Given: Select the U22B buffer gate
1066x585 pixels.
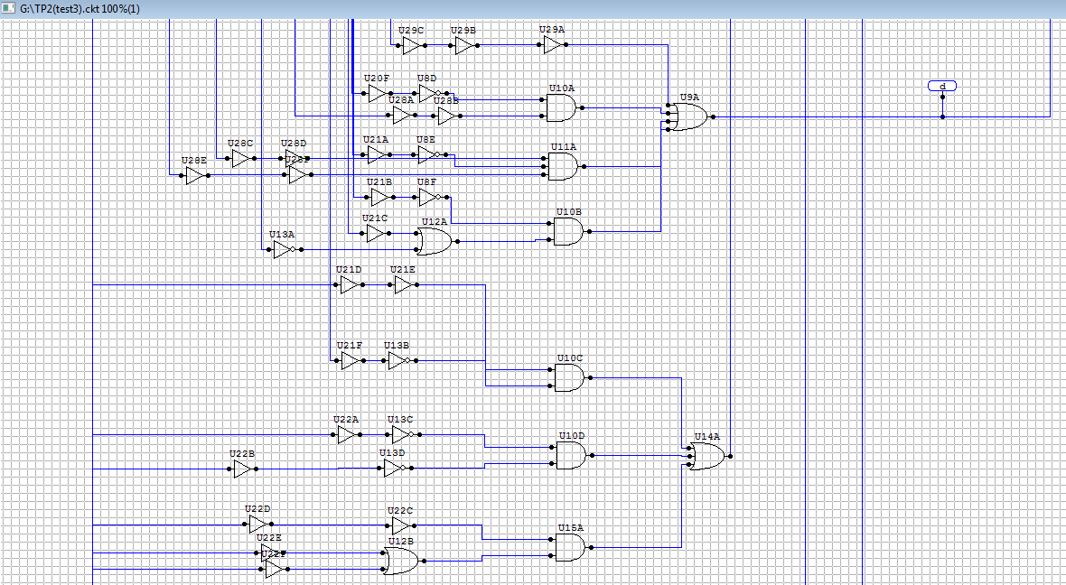Looking at the screenshot, I should (242, 469).
